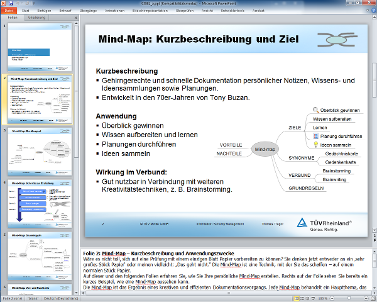Click magnifier icon beside Überblick gewinnen
The image size is (377, 302).
point(315,110)
